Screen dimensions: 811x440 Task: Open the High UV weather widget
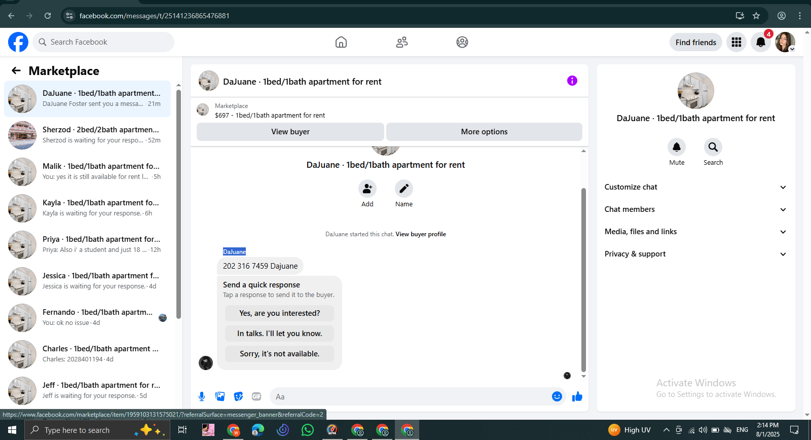630,430
